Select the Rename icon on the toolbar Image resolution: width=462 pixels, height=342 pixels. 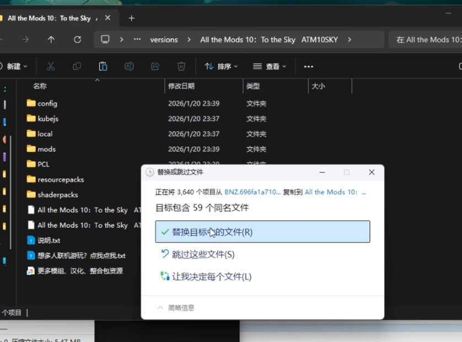129,66
